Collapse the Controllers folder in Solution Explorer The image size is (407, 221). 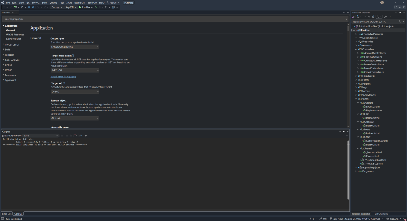tap(356, 49)
